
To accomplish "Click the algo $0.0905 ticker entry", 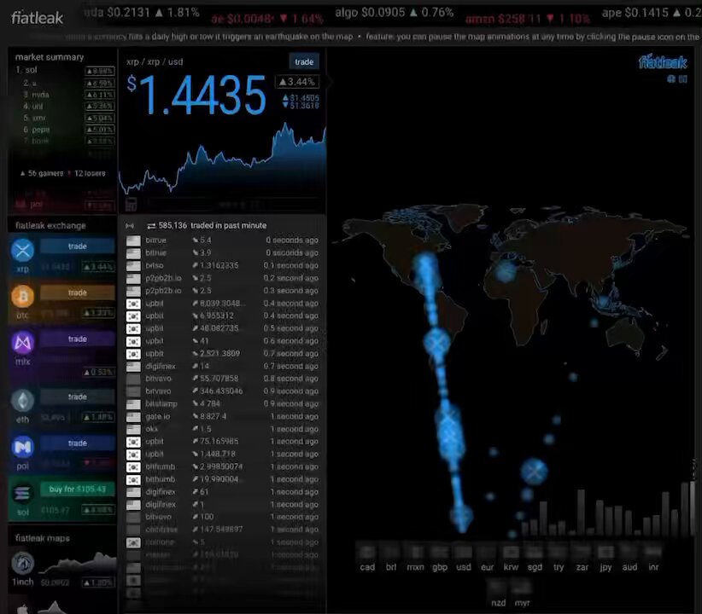I will pos(395,13).
